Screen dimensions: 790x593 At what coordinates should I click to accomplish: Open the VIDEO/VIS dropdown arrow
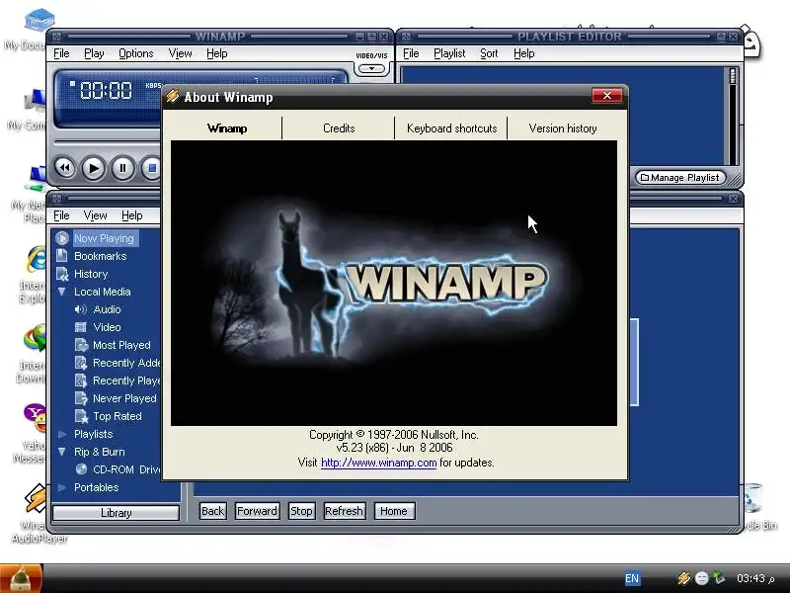[x=371, y=68]
